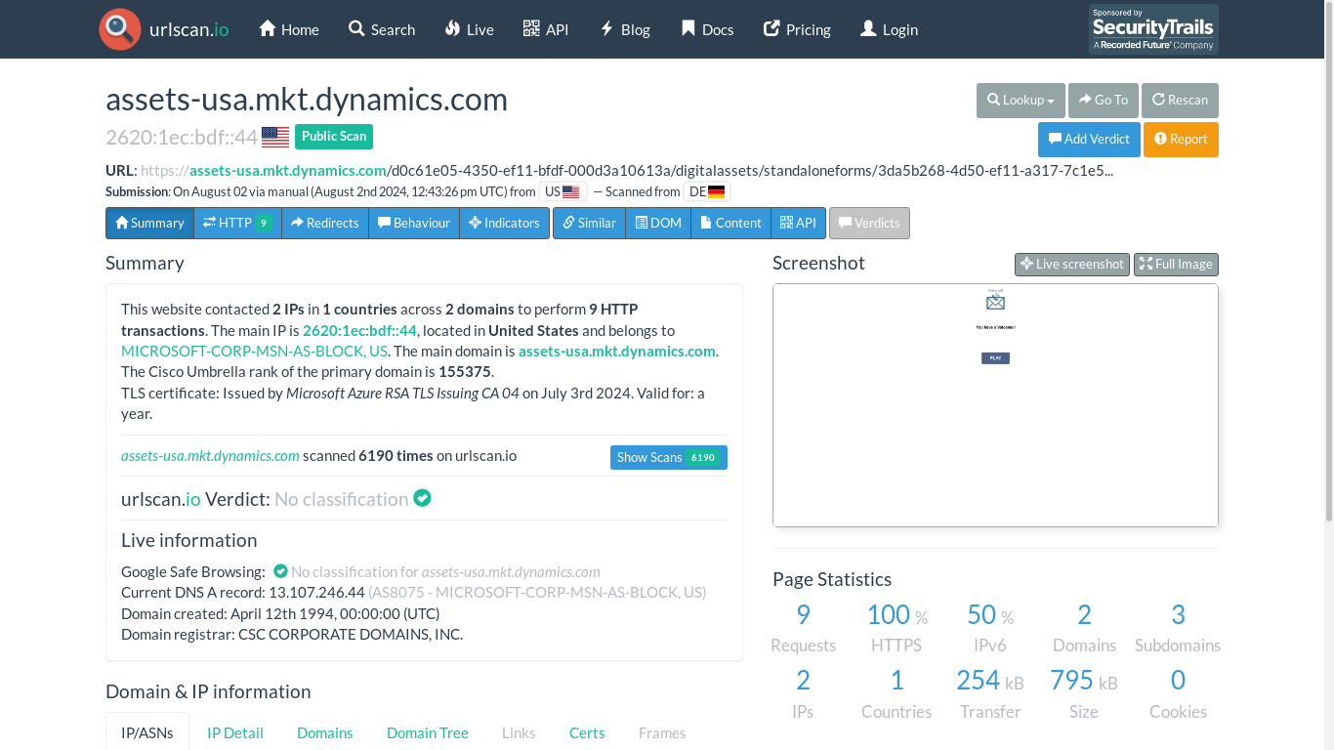Open the API nav item
1334x750 pixels.
point(546,29)
